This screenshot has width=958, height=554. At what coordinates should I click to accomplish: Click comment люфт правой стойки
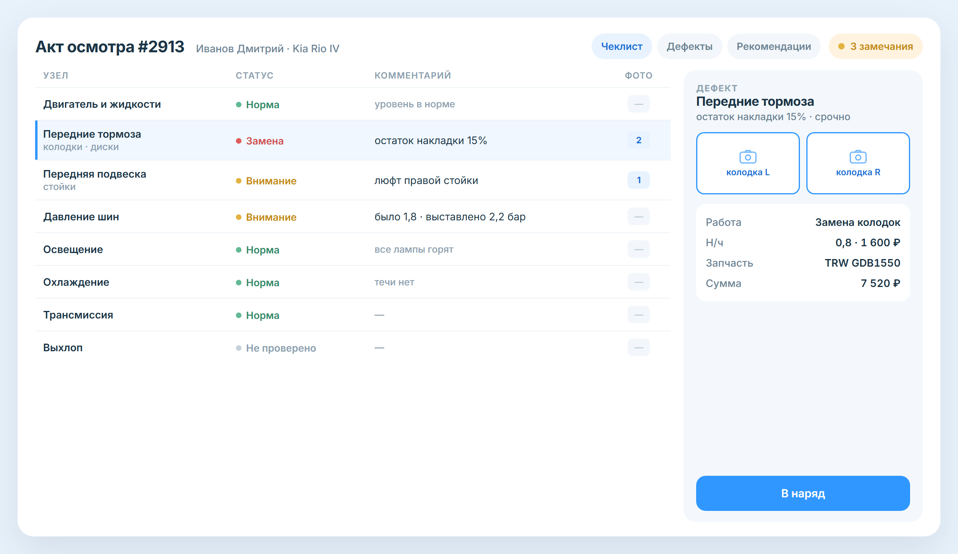pyautogui.click(x=426, y=180)
